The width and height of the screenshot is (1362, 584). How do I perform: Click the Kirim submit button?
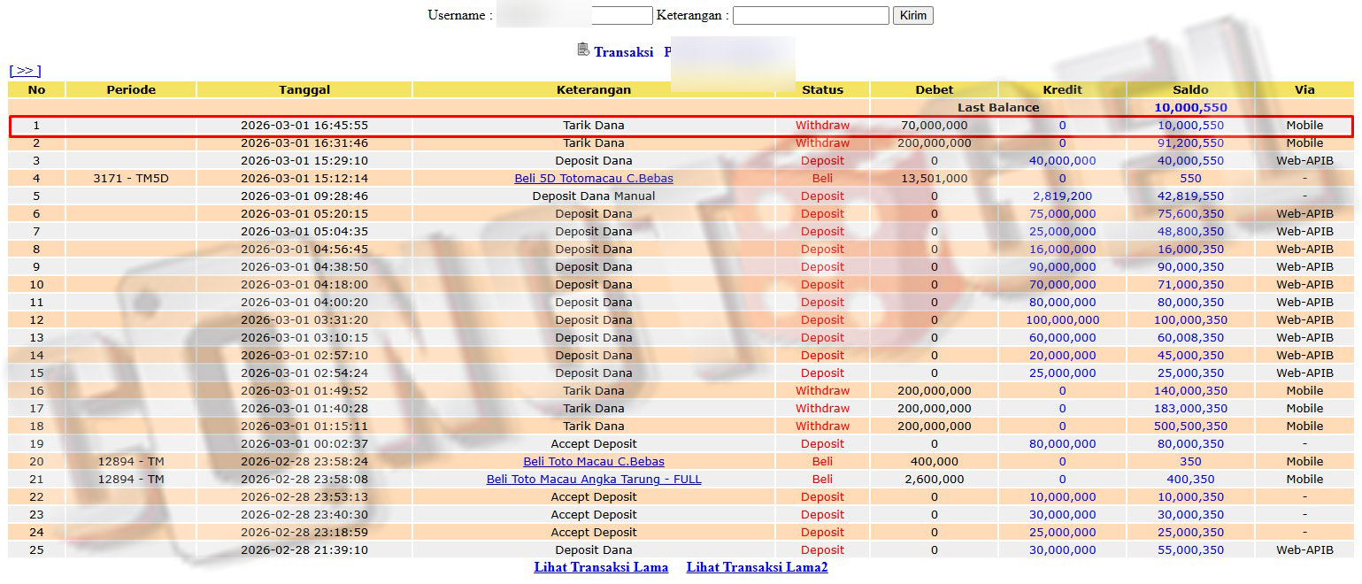tap(912, 15)
